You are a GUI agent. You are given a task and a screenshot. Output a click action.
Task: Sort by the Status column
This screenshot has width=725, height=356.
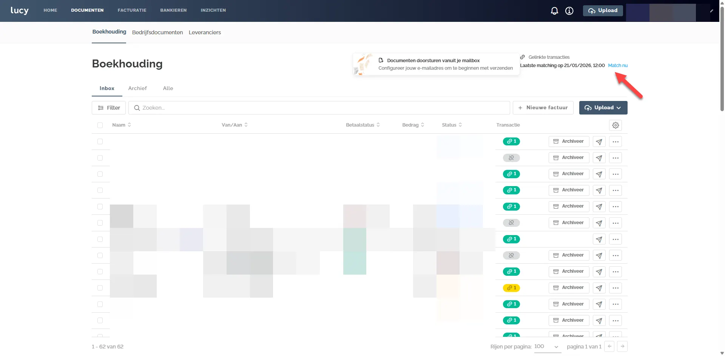(x=452, y=125)
